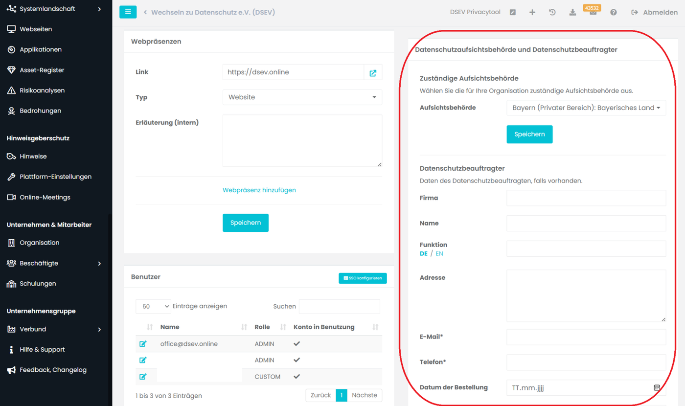Toggle the hamburger sidebar menu button
This screenshot has width=685, height=406.
pos(128,12)
